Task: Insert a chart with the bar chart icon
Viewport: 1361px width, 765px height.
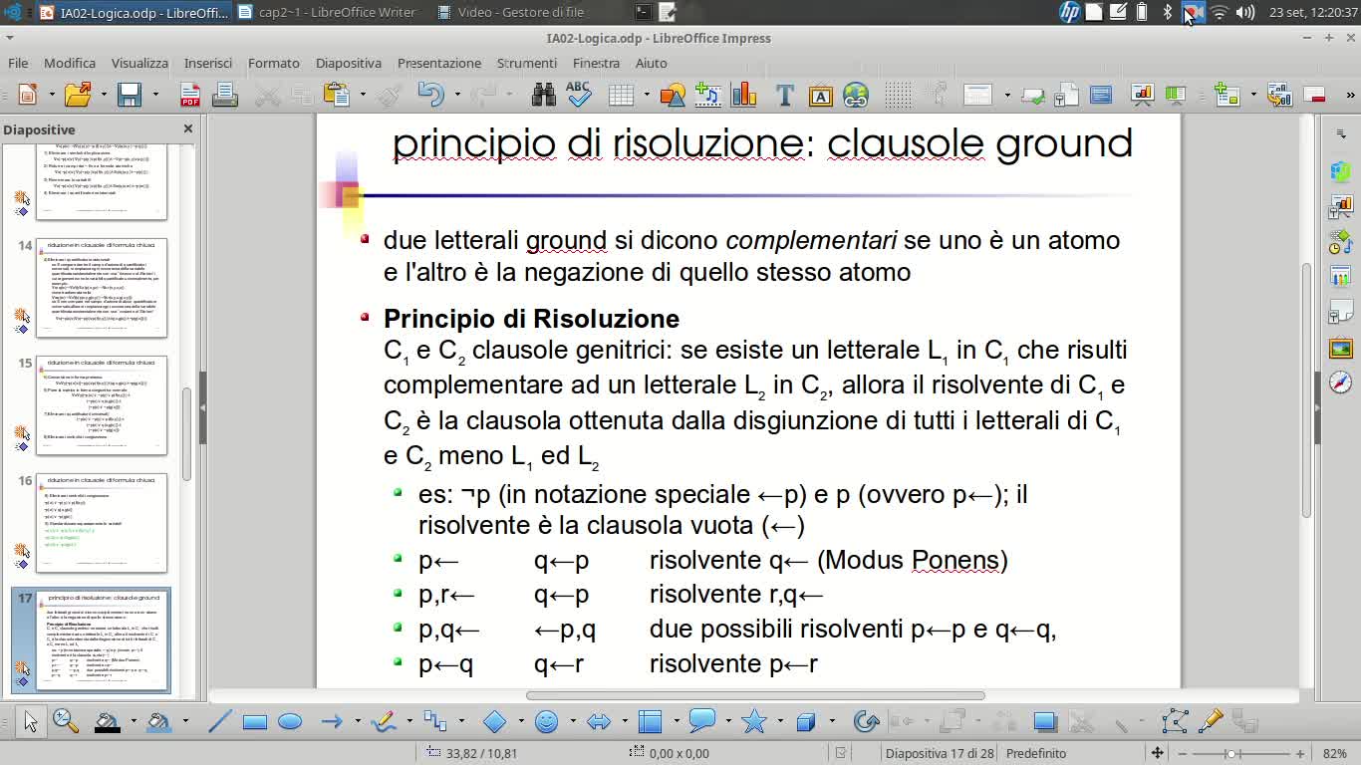Action: click(743, 95)
